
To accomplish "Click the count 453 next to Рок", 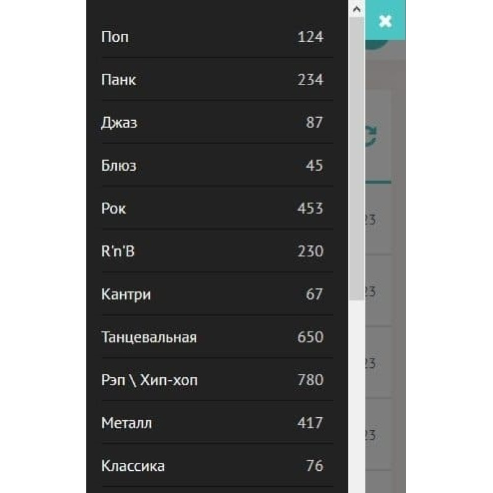I will click(311, 208).
